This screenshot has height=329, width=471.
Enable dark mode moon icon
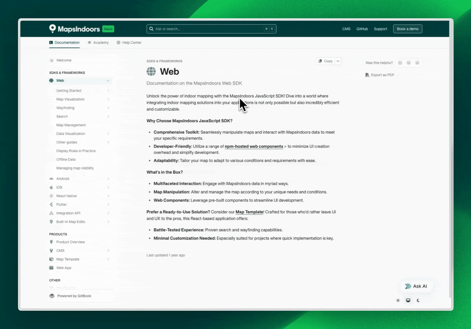point(418,300)
